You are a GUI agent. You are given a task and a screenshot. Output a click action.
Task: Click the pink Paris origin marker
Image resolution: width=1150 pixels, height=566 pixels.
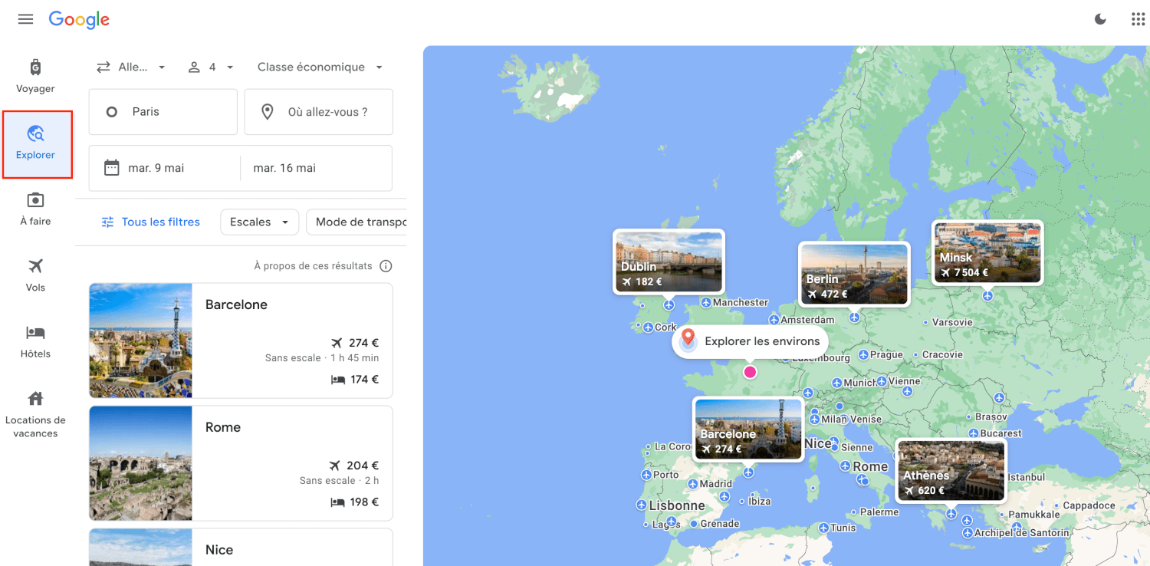(750, 372)
